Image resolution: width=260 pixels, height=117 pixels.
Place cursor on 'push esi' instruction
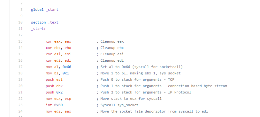tap(54, 79)
